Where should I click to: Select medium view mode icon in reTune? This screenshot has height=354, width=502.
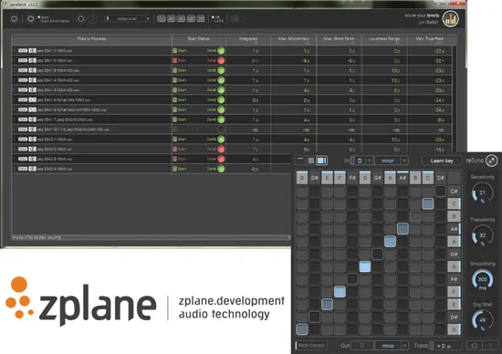310,161
